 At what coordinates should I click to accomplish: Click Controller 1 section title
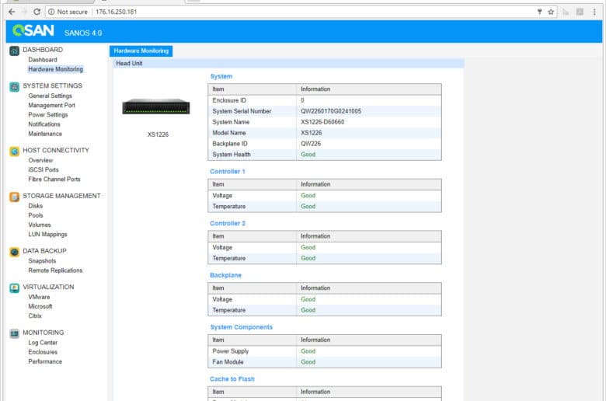[x=227, y=172]
